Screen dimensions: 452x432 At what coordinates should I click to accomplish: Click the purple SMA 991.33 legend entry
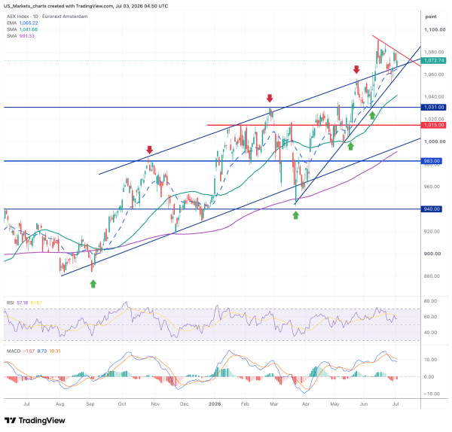[20, 36]
